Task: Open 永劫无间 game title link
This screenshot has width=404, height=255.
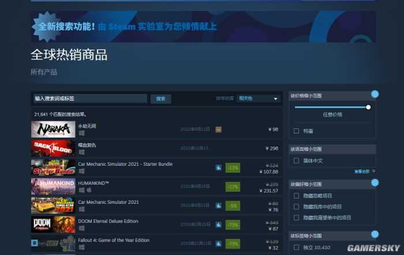Action: click(x=87, y=126)
